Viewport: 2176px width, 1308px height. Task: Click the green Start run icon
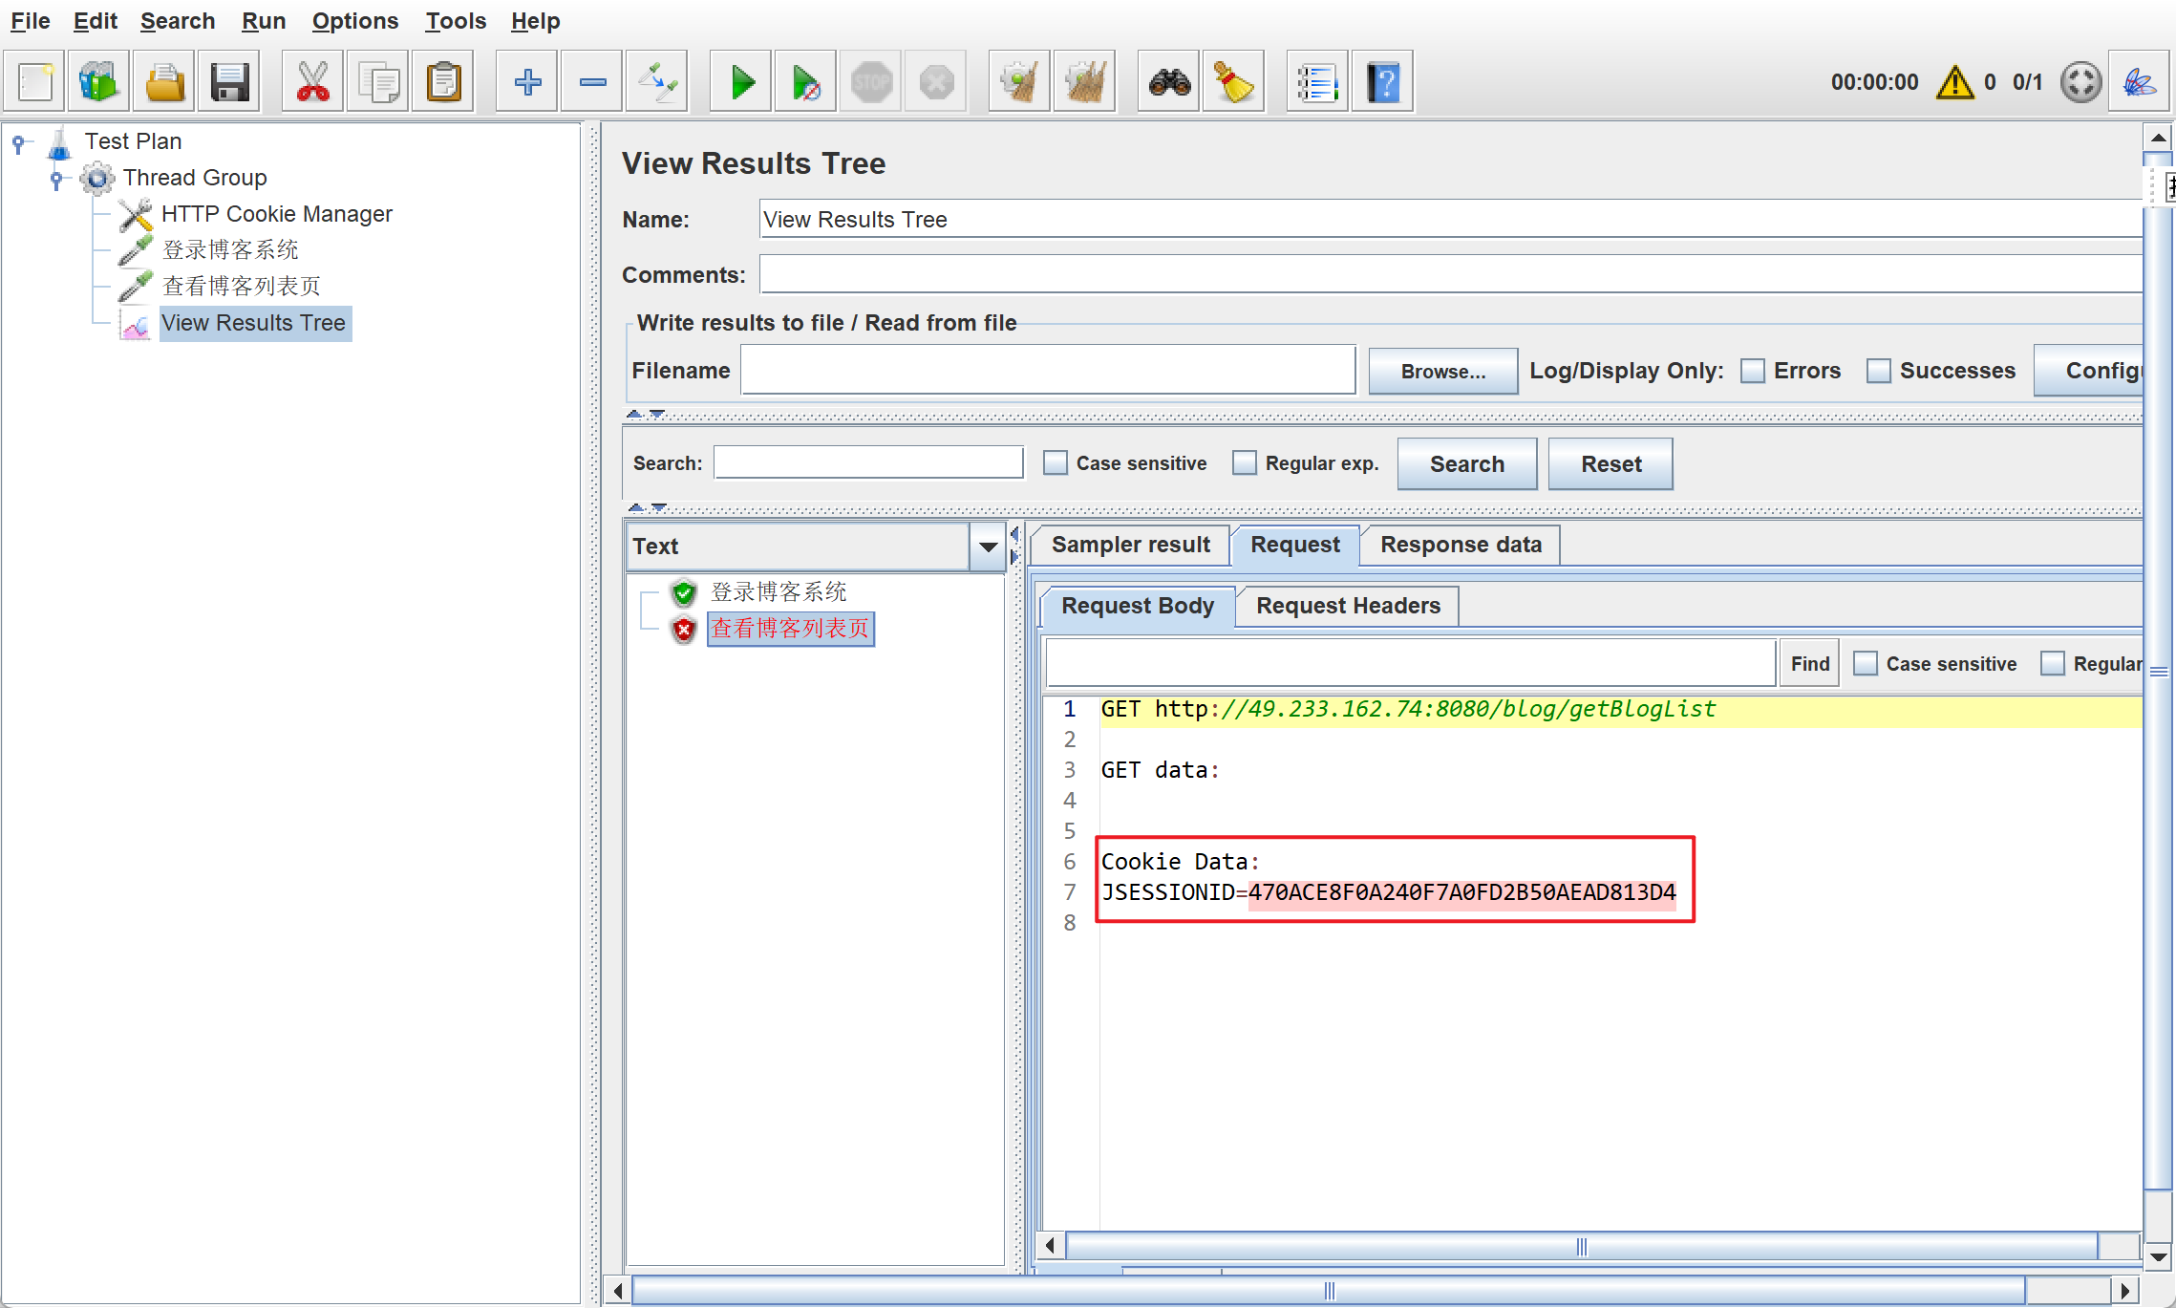[741, 82]
